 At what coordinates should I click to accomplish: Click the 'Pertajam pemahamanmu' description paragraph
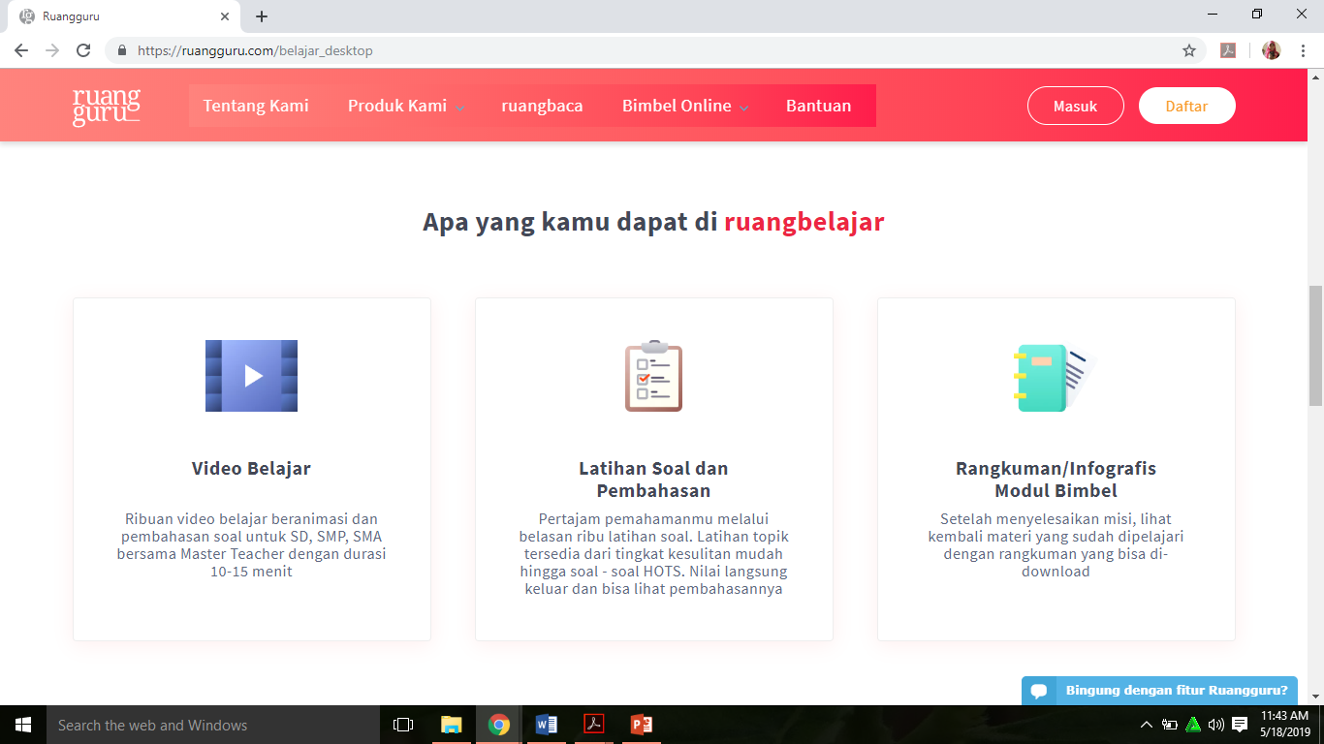(653, 554)
